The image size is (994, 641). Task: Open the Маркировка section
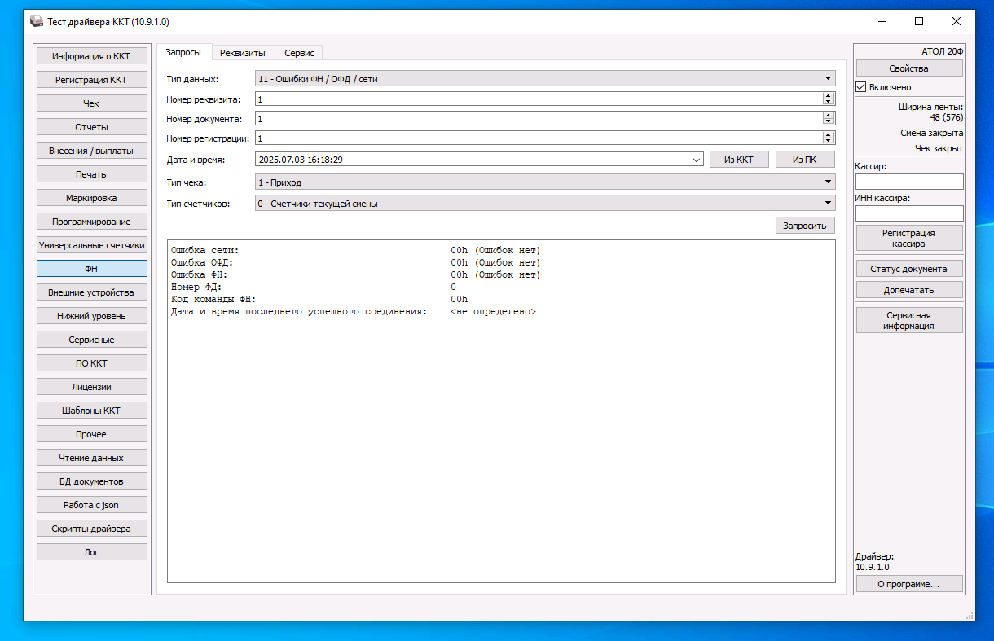click(x=91, y=198)
